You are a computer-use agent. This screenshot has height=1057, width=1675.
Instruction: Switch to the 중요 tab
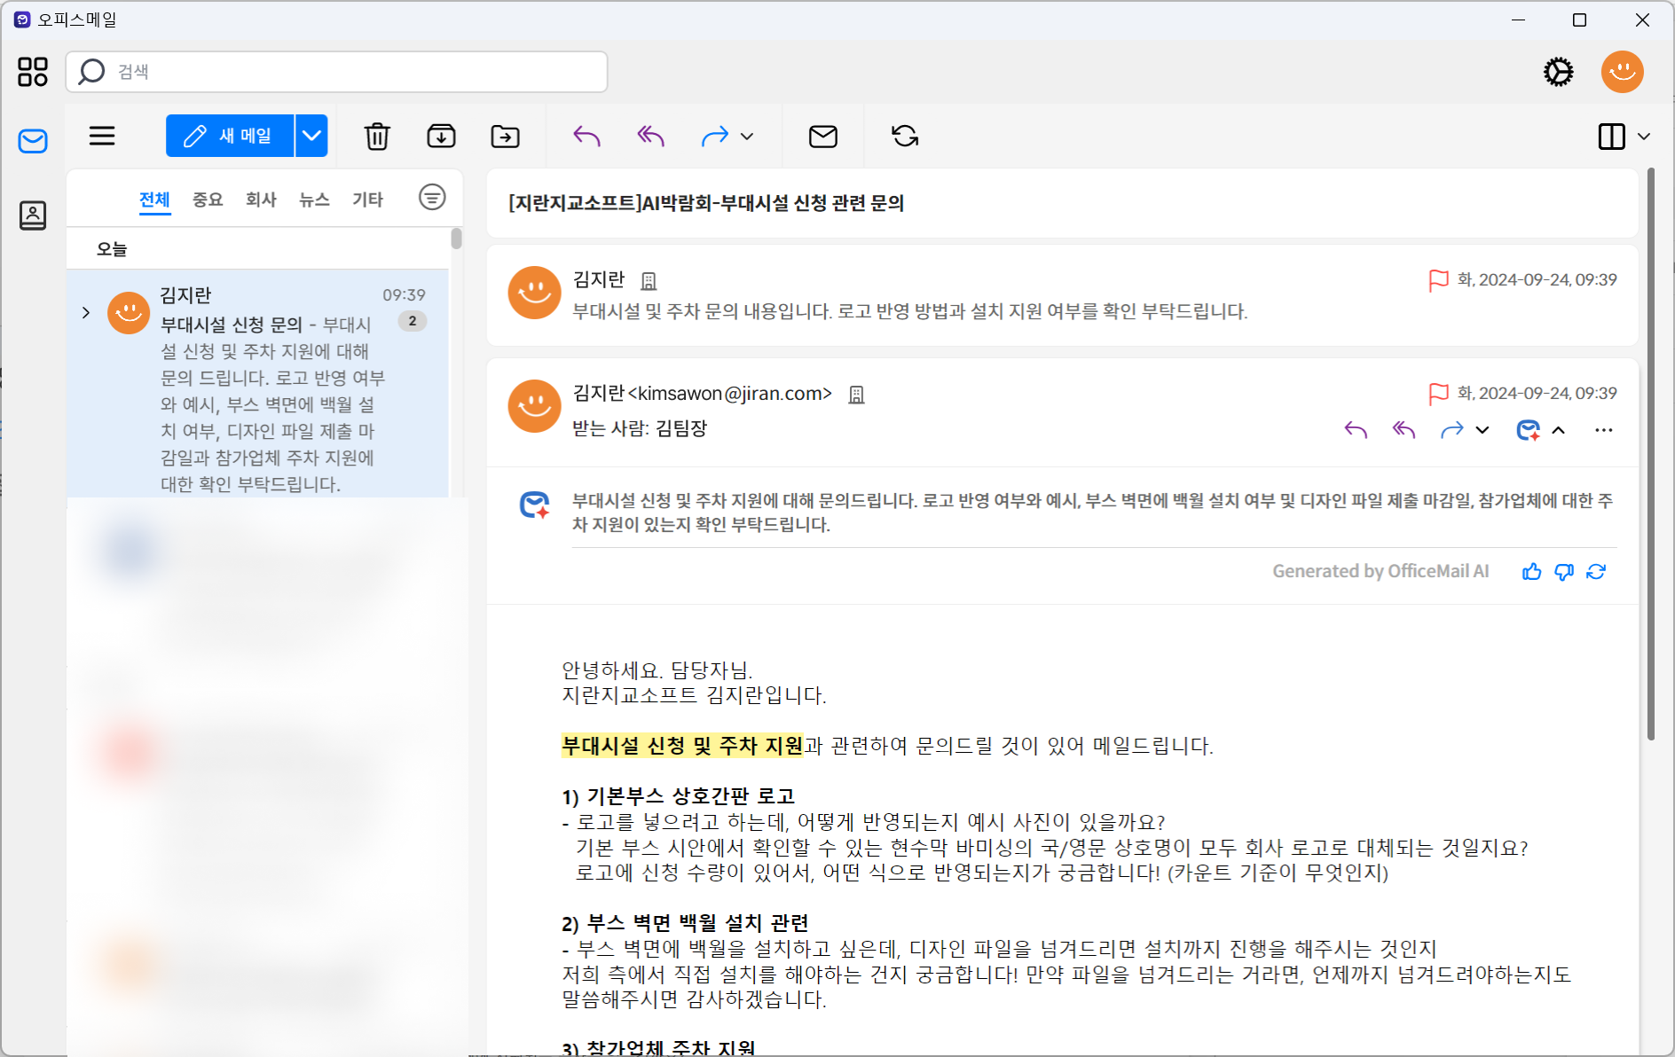pos(208,200)
